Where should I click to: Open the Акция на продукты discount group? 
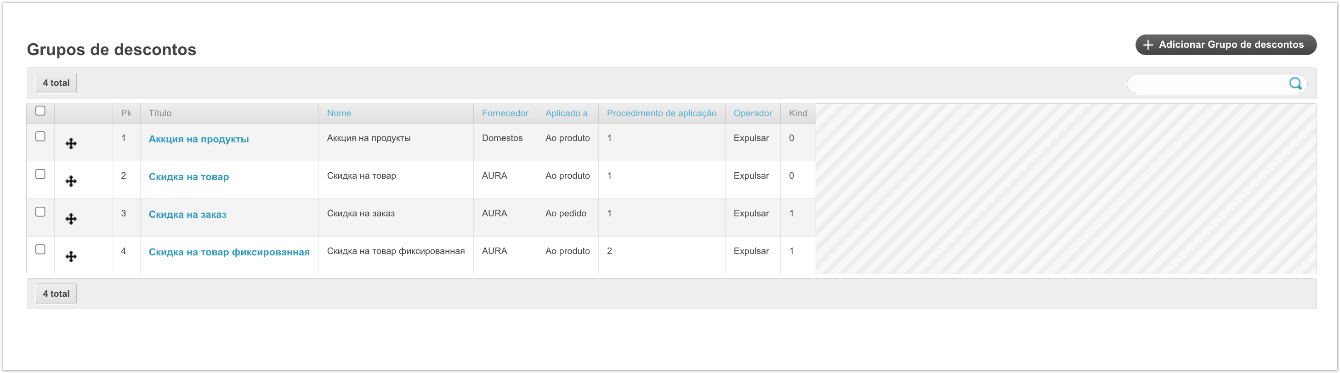pyautogui.click(x=199, y=140)
